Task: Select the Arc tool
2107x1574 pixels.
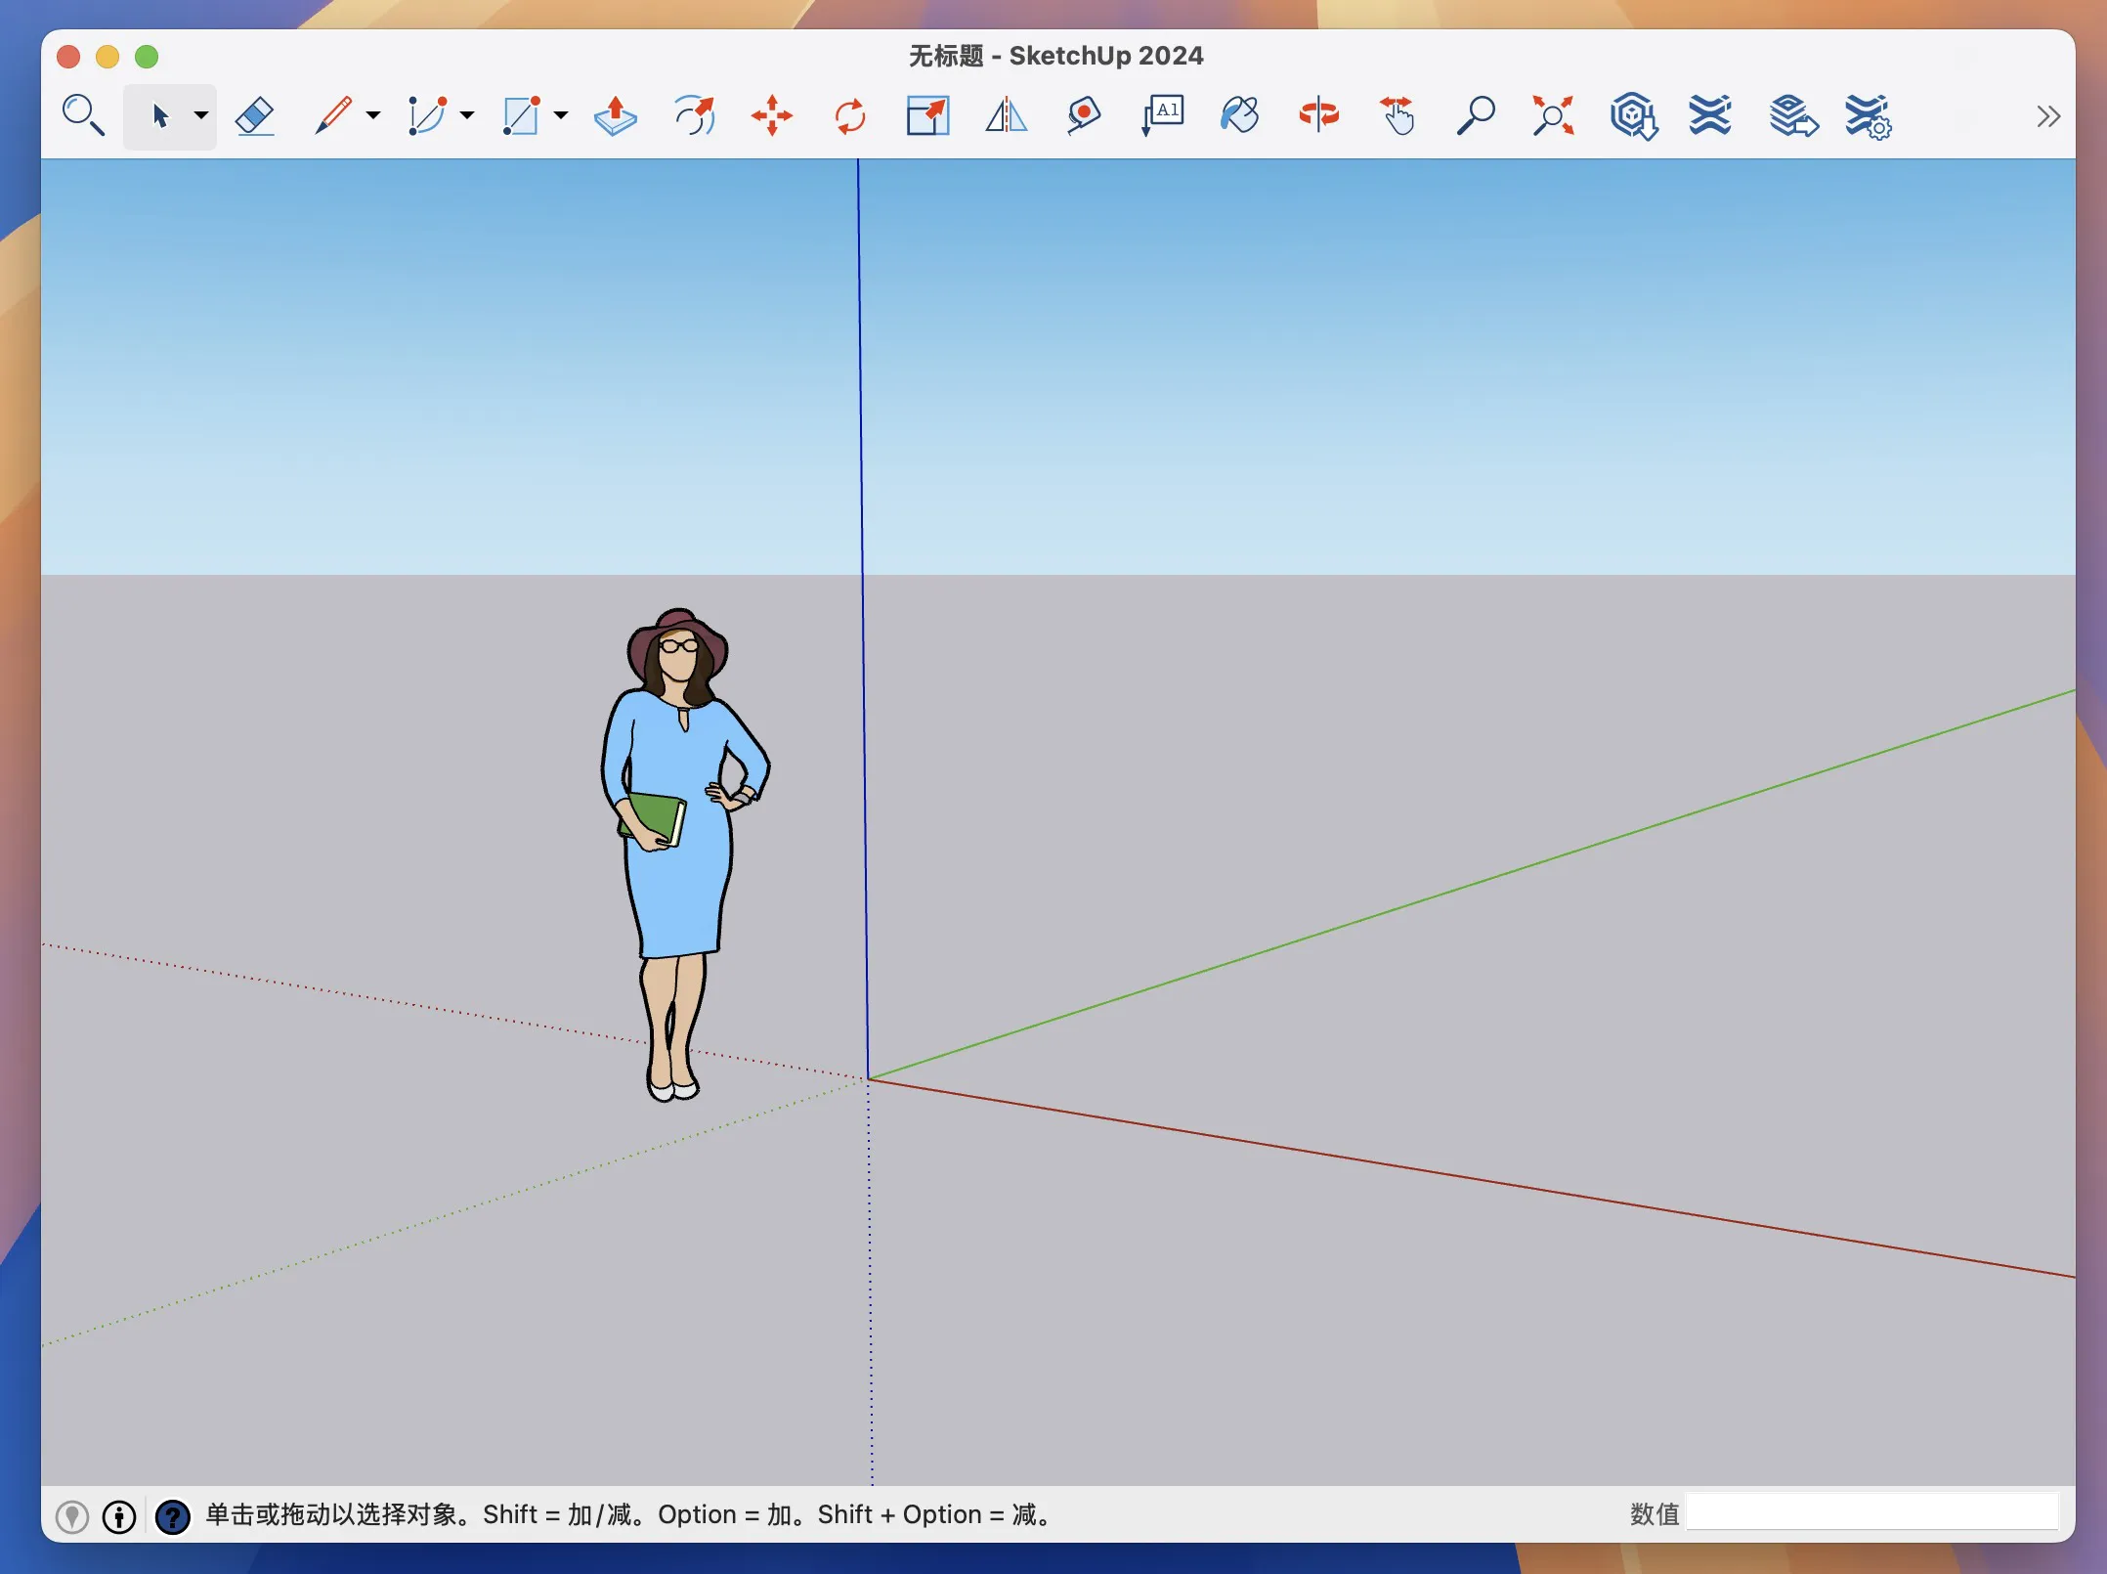Action: point(427,116)
